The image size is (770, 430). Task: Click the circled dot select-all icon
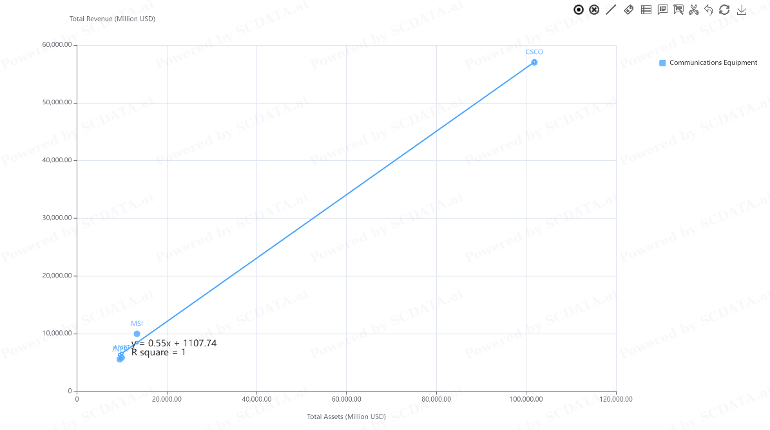[x=579, y=10]
